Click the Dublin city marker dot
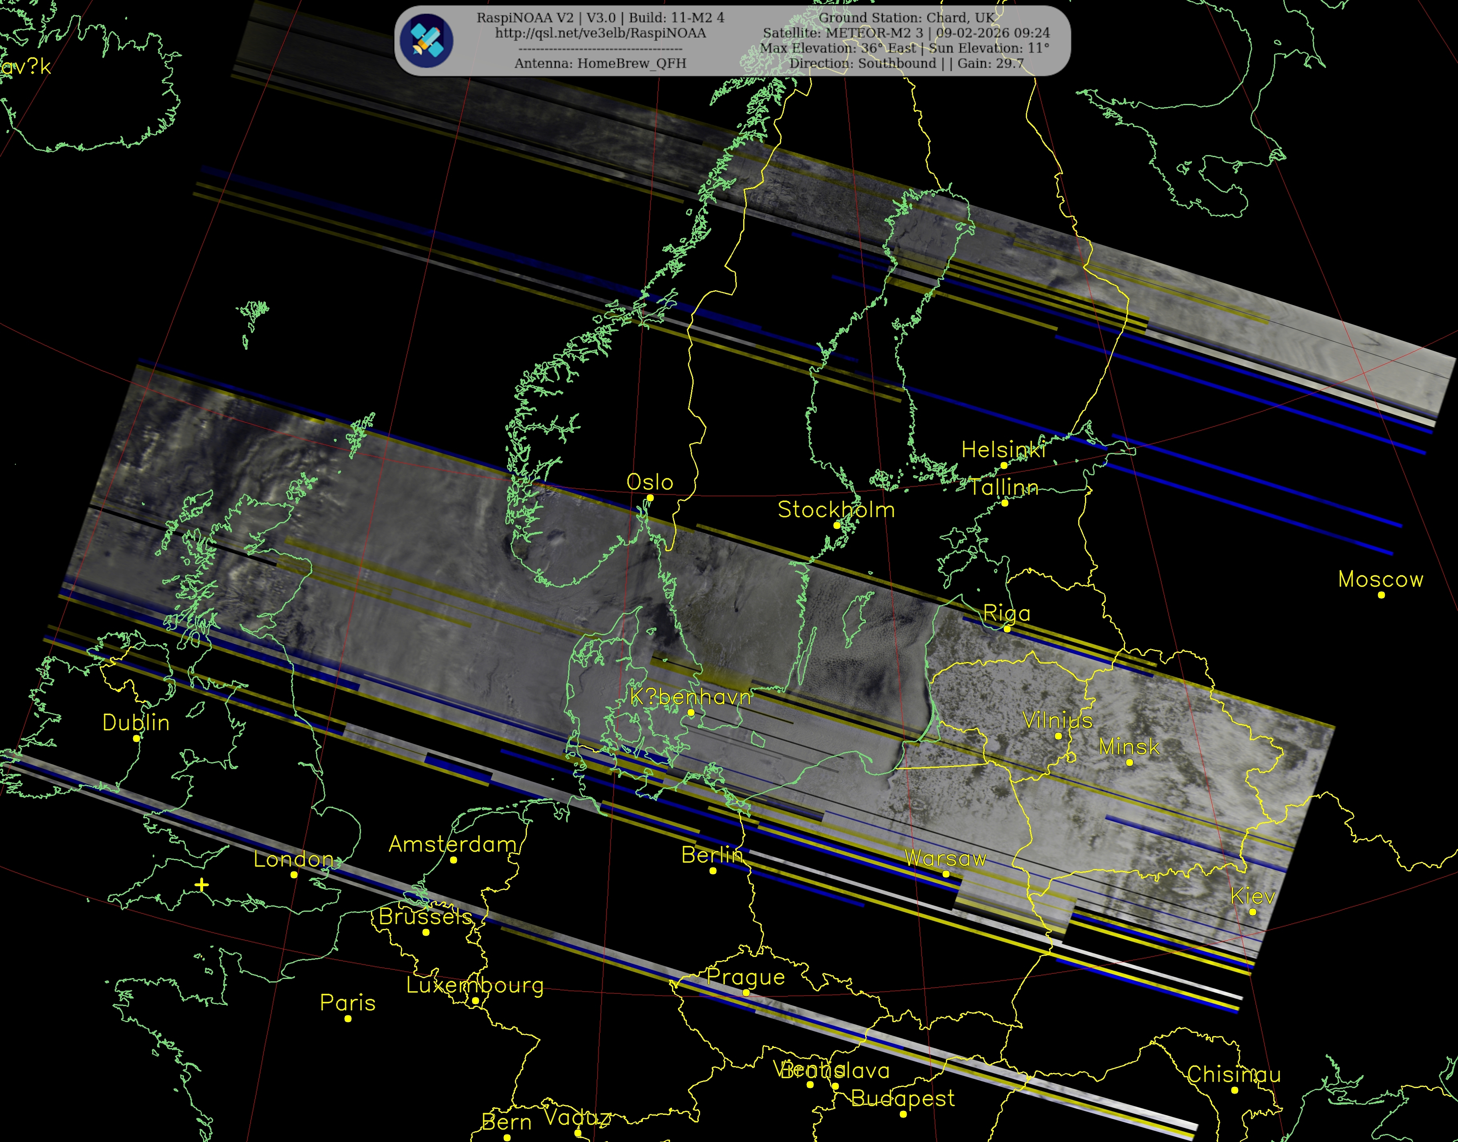This screenshot has height=1142, width=1458. (x=136, y=738)
